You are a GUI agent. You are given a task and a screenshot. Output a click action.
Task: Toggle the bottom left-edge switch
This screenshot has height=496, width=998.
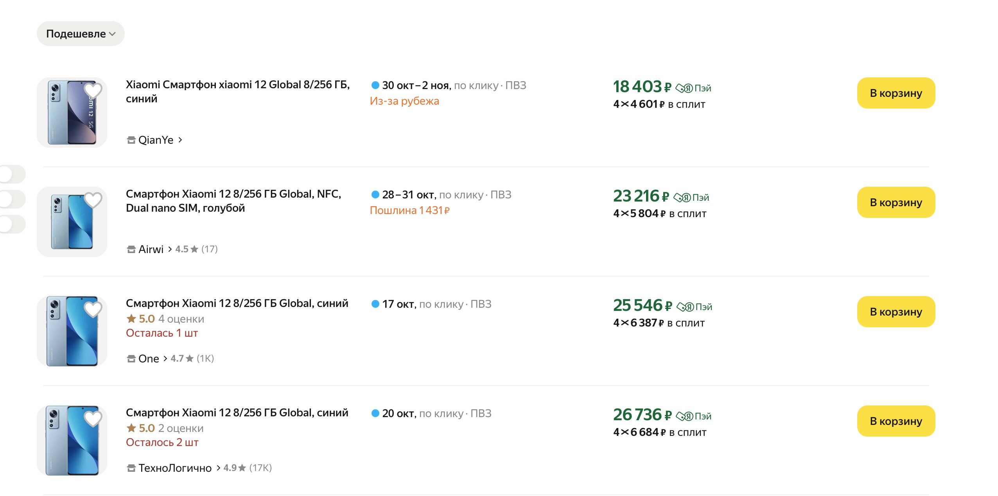[x=12, y=224]
